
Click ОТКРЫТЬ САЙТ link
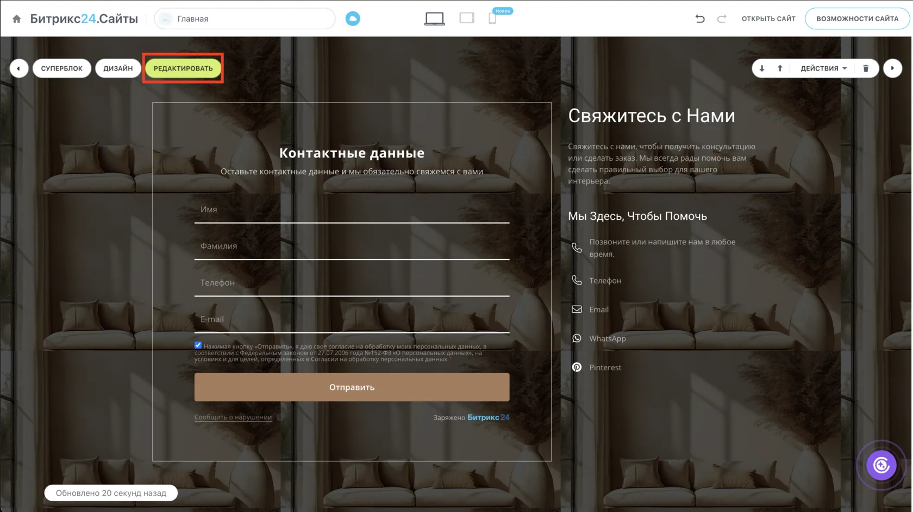coord(768,19)
